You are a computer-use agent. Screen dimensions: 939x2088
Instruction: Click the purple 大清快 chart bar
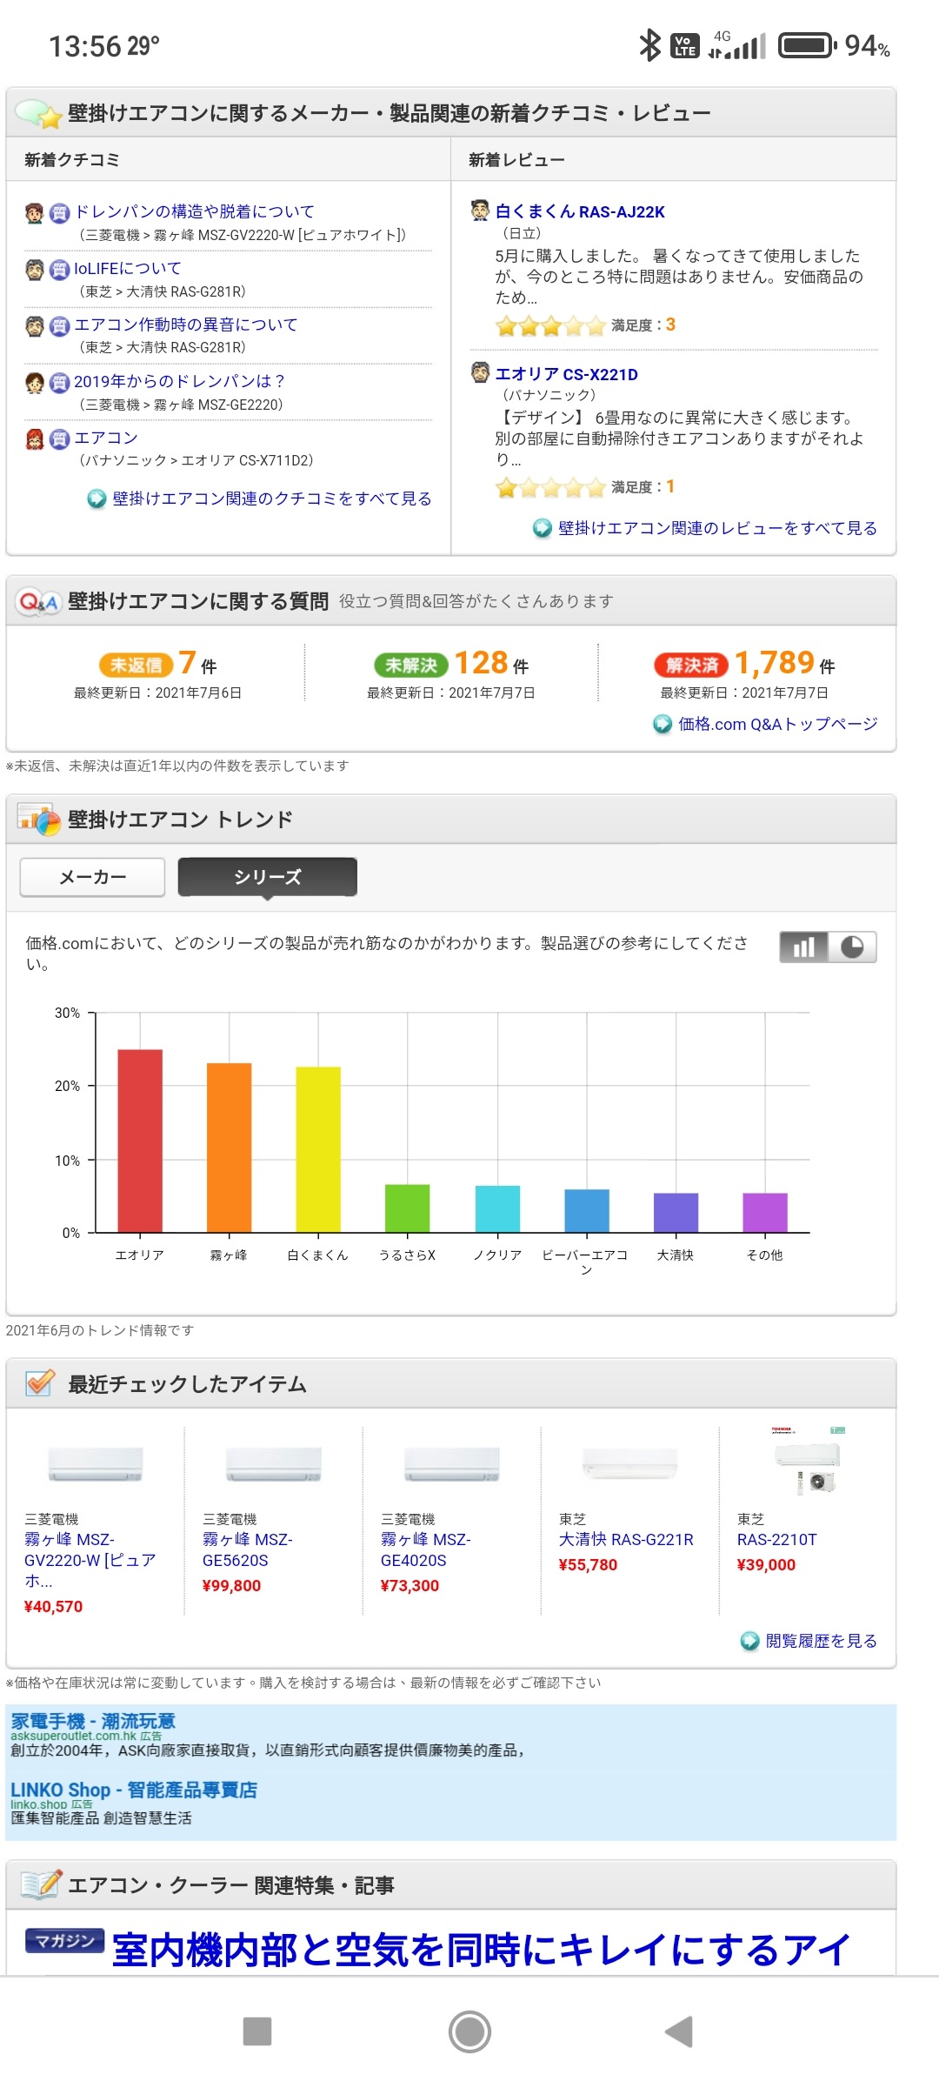tap(676, 1213)
